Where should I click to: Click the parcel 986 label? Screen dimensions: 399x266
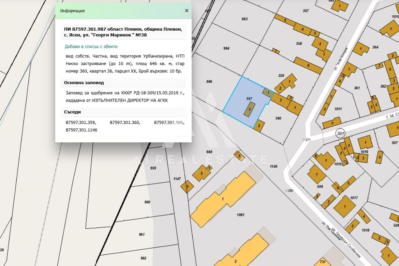[x=209, y=82]
